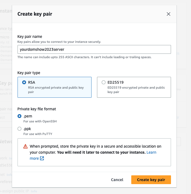Click the external link icon after 'more'
The height and width of the screenshot is (194, 191).
[x=42, y=158]
